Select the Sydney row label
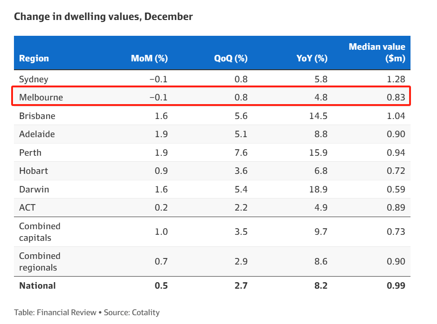Viewport: 437px width, 324px height. [33, 79]
